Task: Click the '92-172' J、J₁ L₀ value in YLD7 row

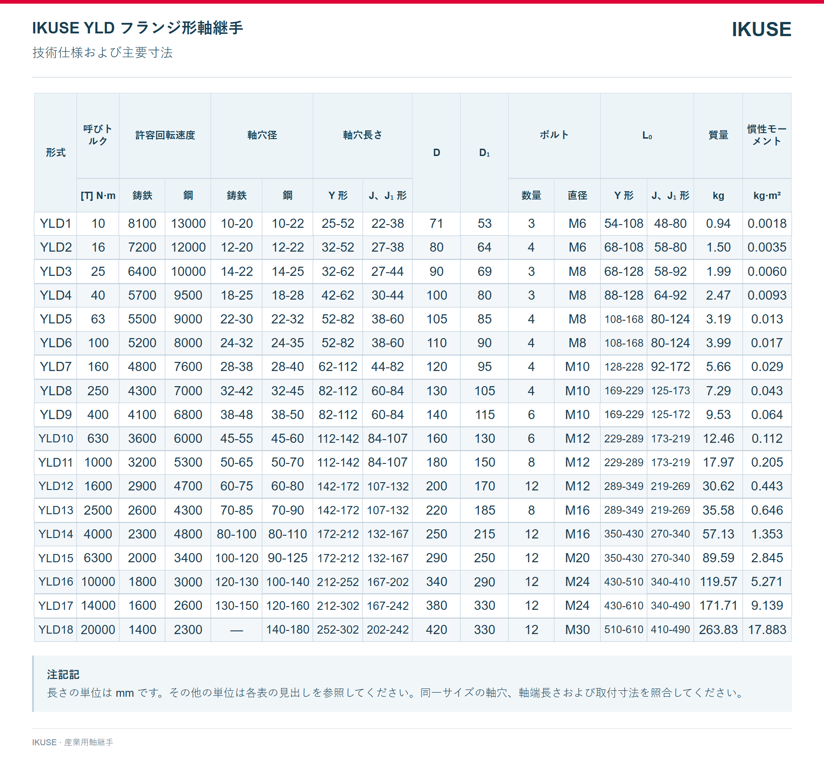Action: [x=670, y=366]
